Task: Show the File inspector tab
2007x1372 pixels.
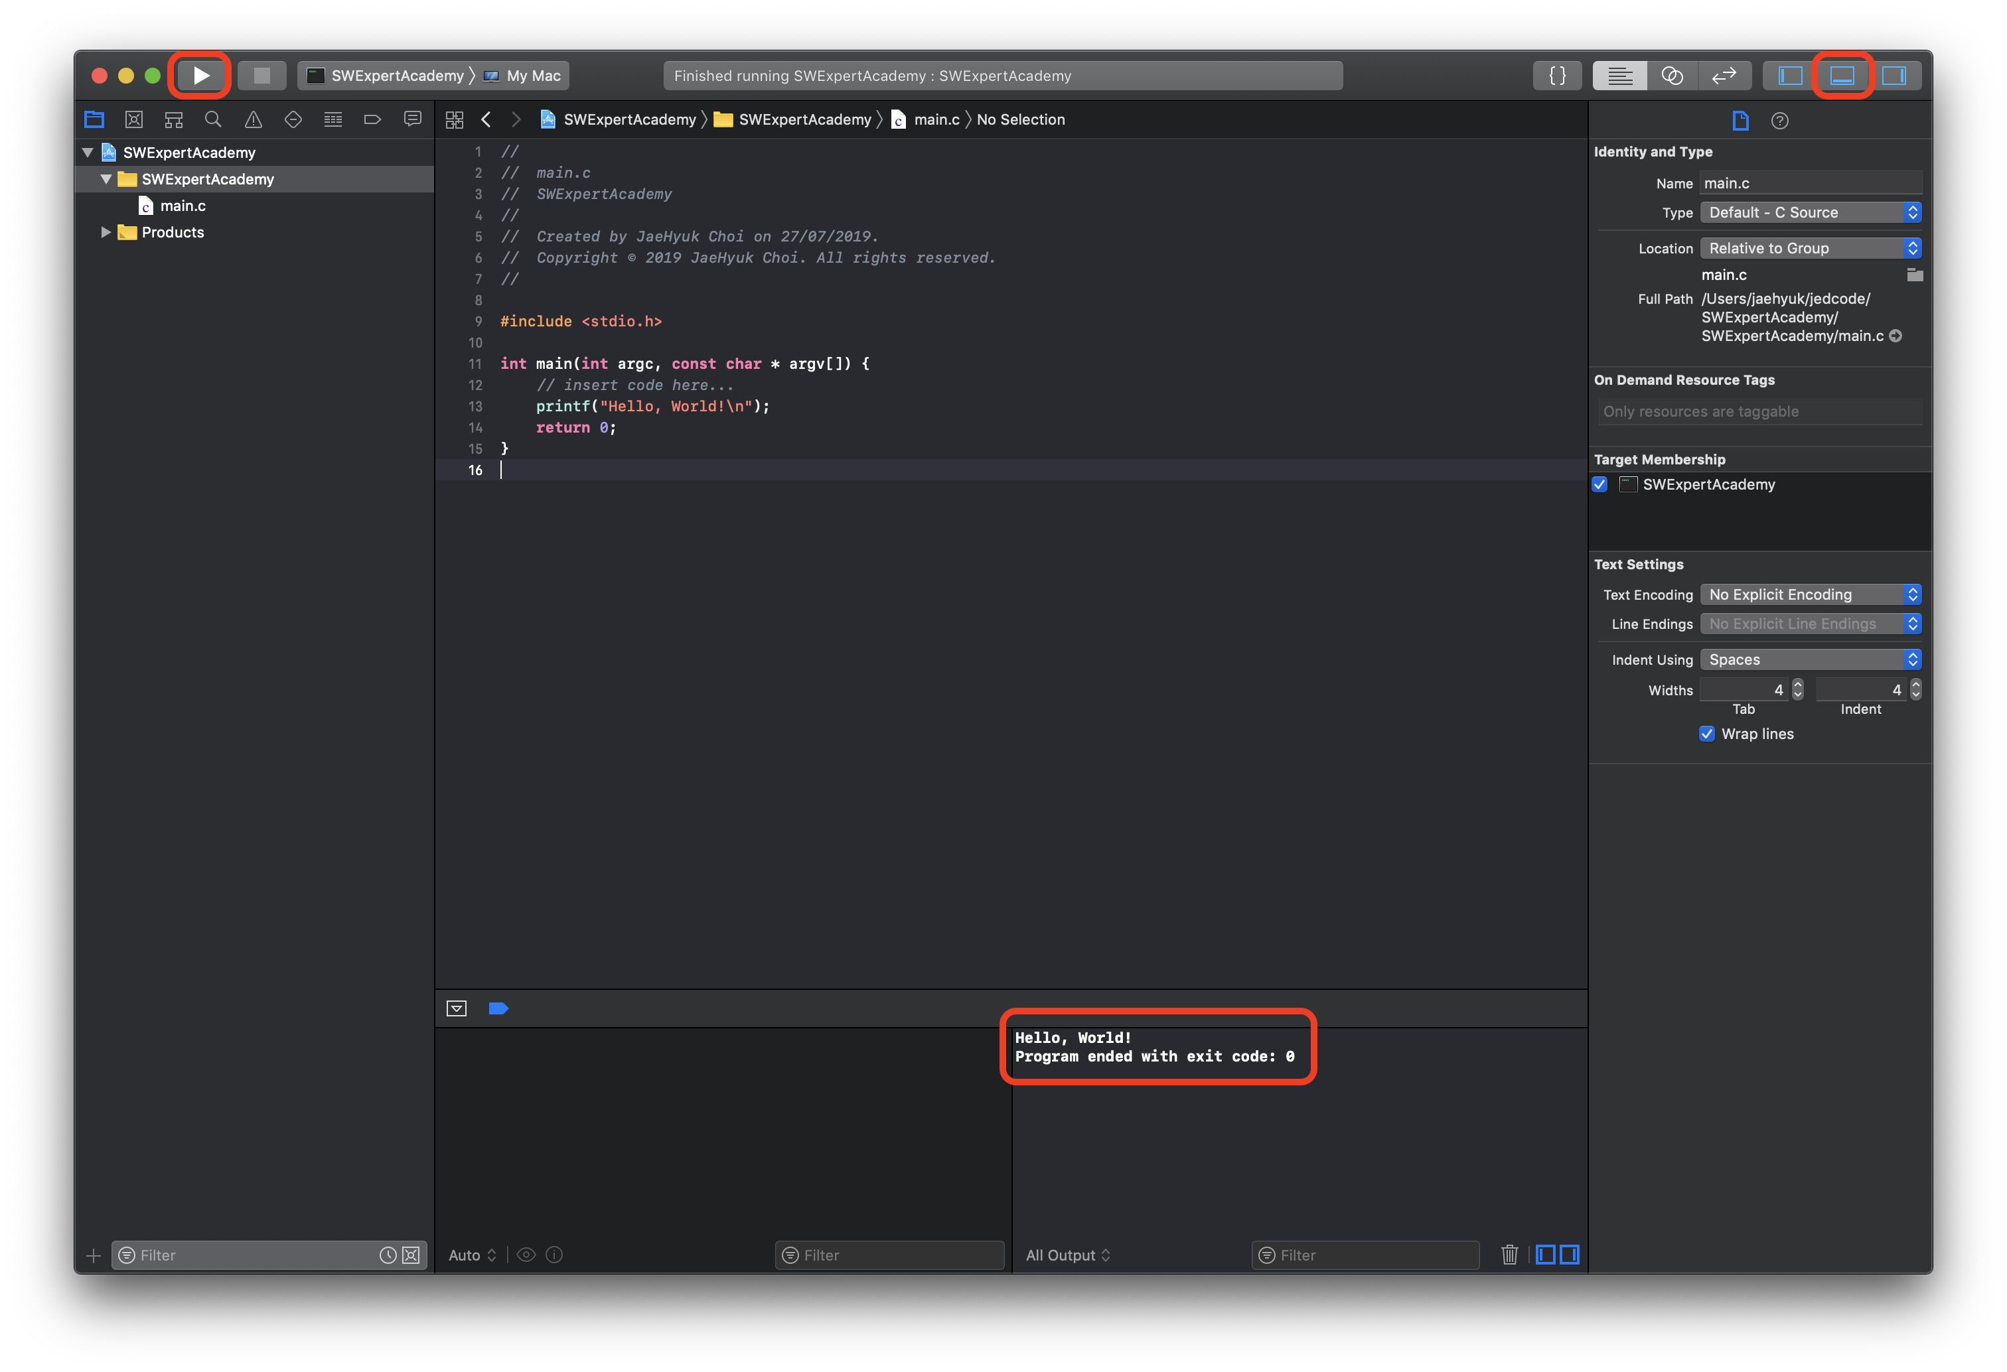Action: [1740, 120]
